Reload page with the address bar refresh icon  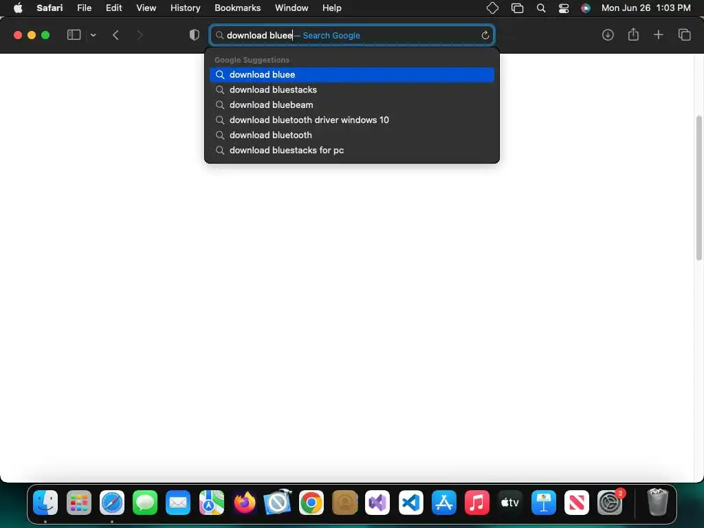pos(485,35)
